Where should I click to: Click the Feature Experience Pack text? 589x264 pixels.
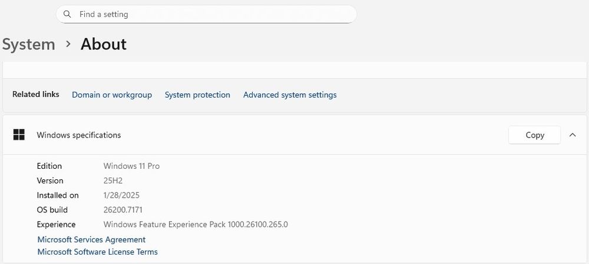pyautogui.click(x=196, y=225)
